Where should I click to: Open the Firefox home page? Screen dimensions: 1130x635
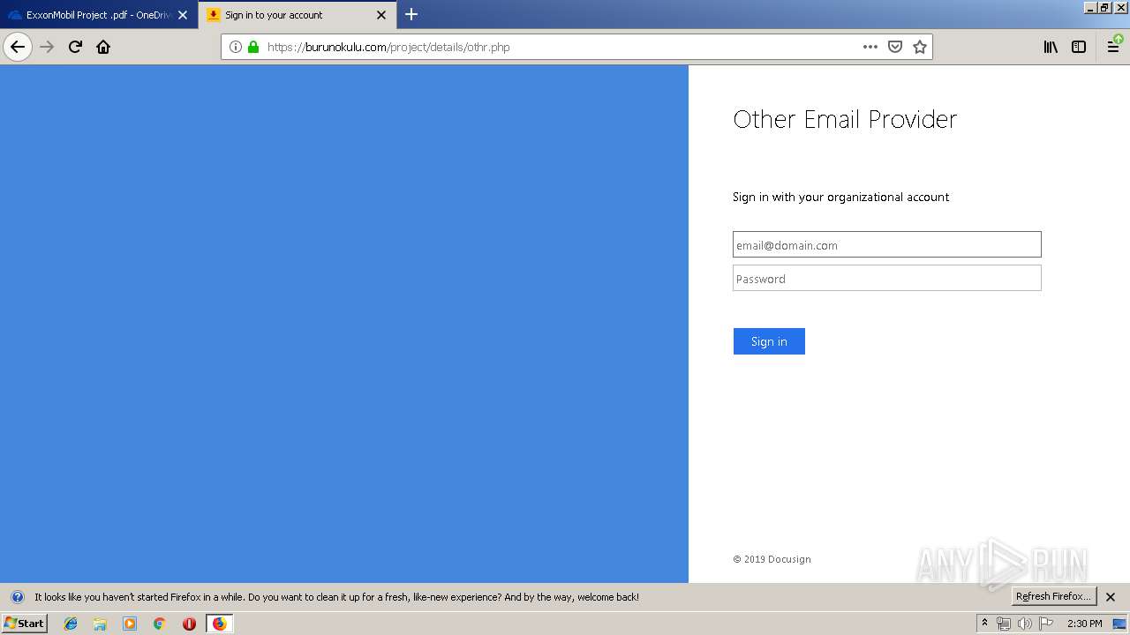pos(103,47)
